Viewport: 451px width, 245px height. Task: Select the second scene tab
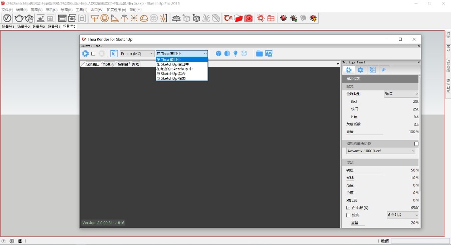[x=23, y=27]
